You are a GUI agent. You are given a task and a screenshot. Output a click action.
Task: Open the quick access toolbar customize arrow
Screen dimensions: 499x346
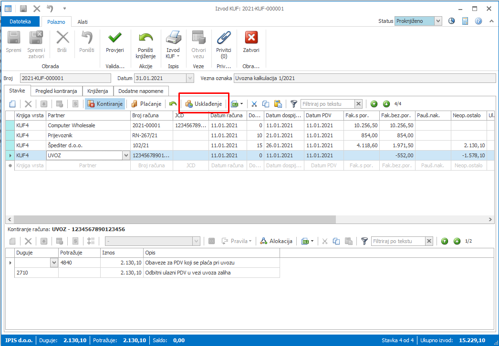pos(64,9)
